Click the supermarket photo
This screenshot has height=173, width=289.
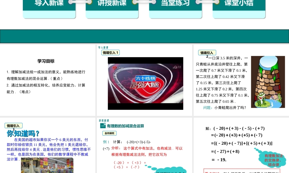47,165
